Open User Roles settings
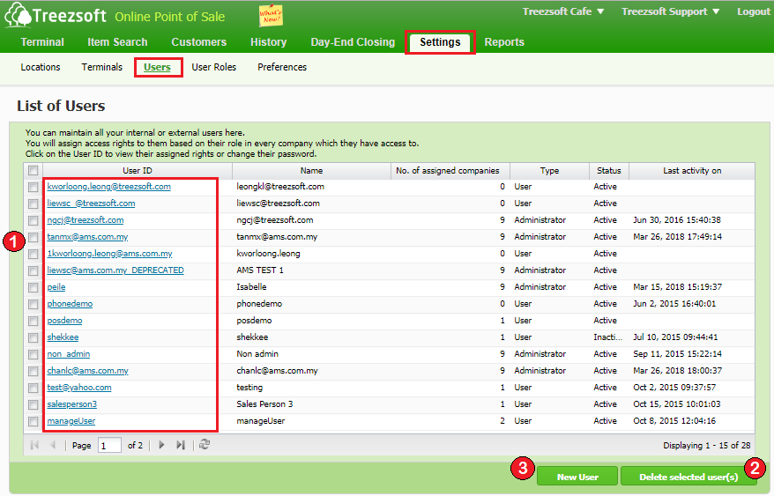Viewport: 774px width, 496px height. tap(213, 67)
